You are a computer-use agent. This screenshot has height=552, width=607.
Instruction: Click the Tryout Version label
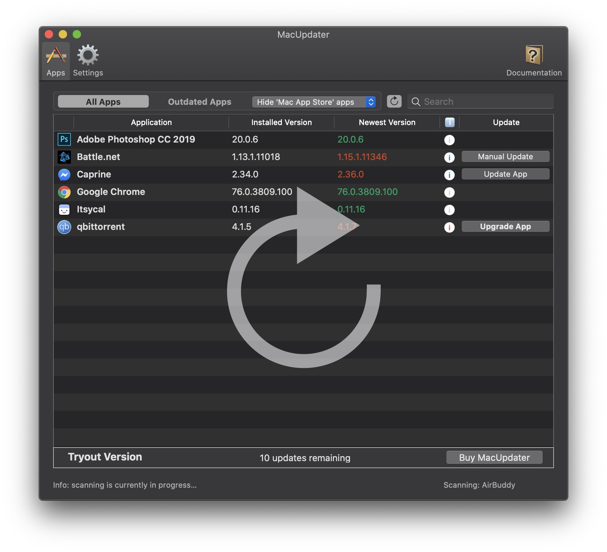pyautogui.click(x=105, y=457)
